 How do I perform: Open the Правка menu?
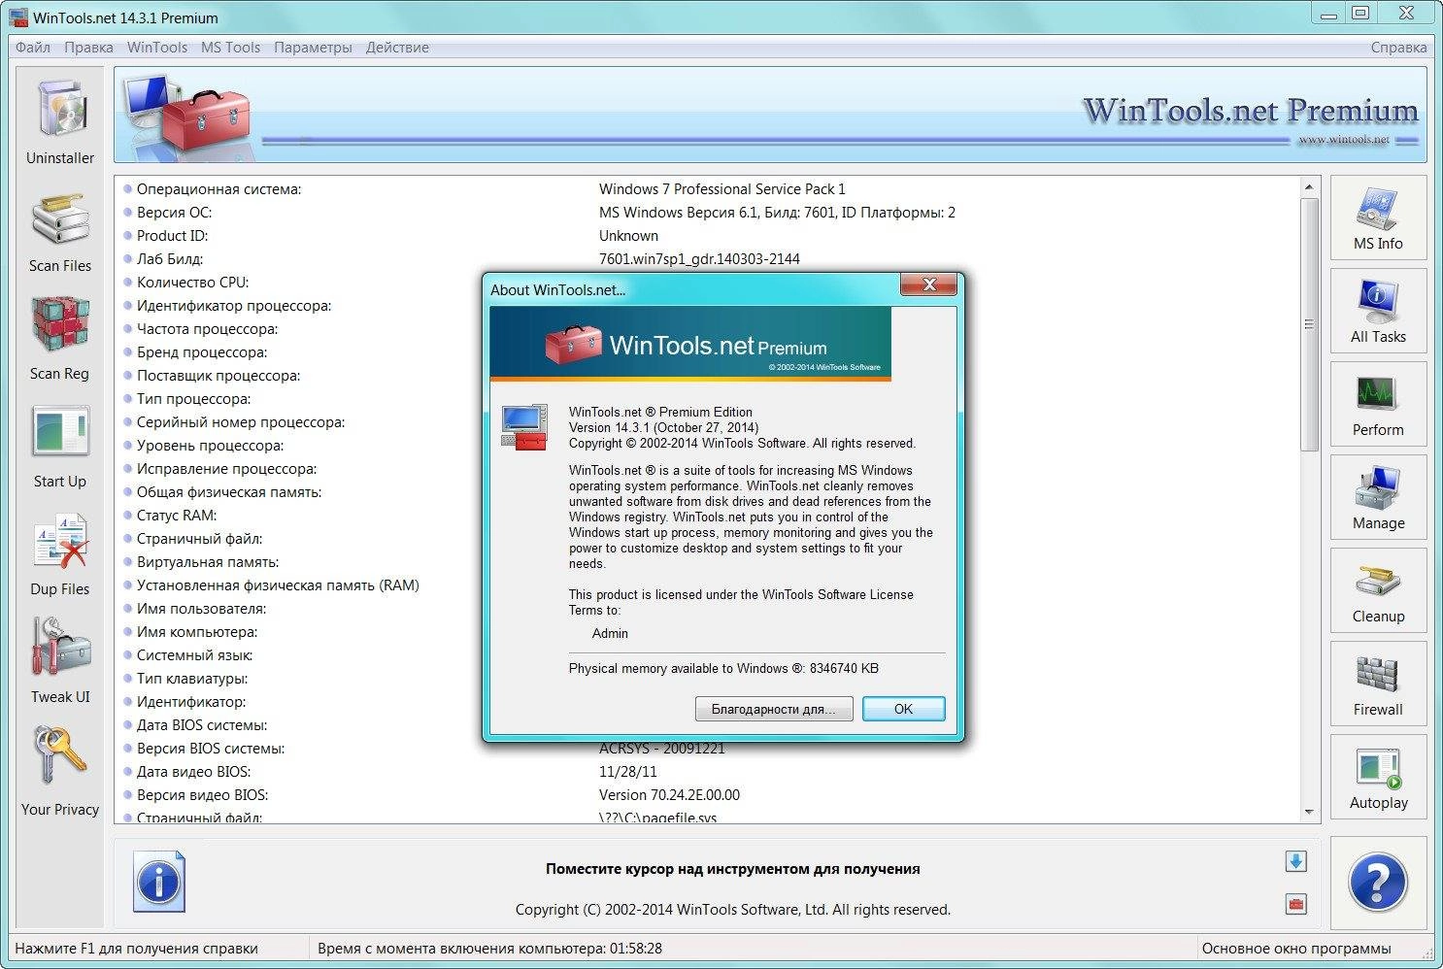88,48
